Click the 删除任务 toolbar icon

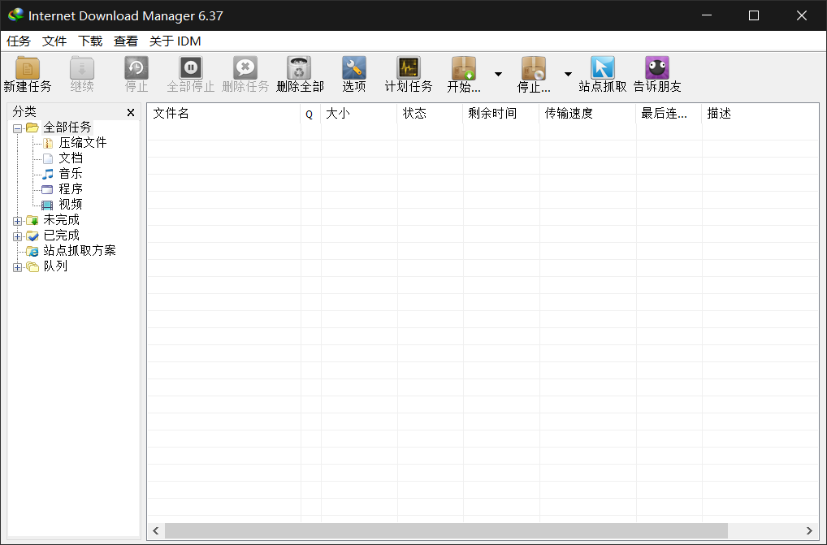[245, 68]
